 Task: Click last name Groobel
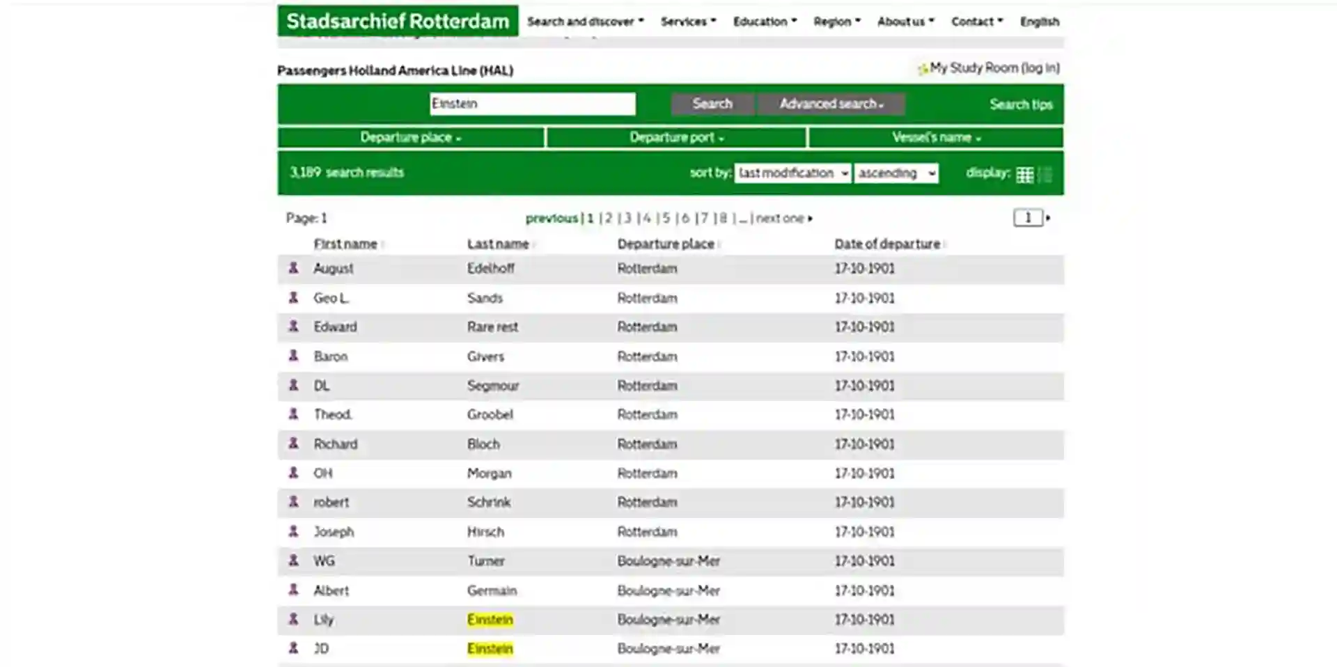(490, 414)
